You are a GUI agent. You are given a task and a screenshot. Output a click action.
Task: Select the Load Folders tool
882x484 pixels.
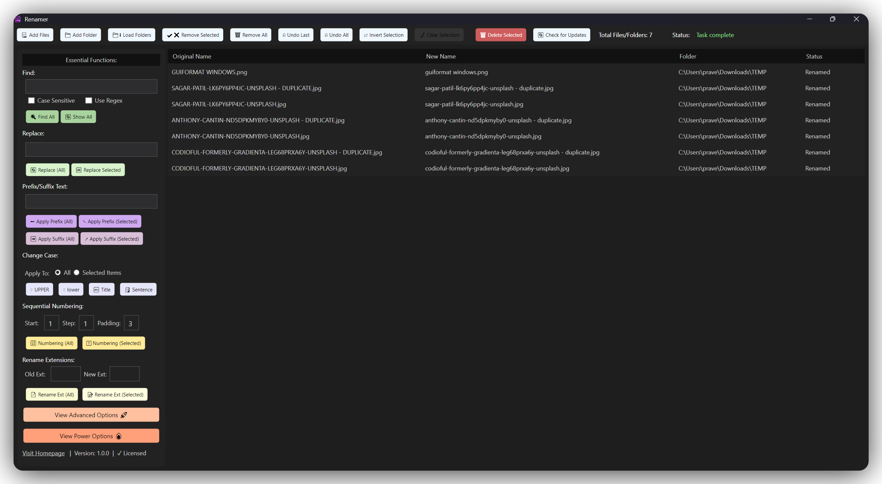[x=132, y=35]
